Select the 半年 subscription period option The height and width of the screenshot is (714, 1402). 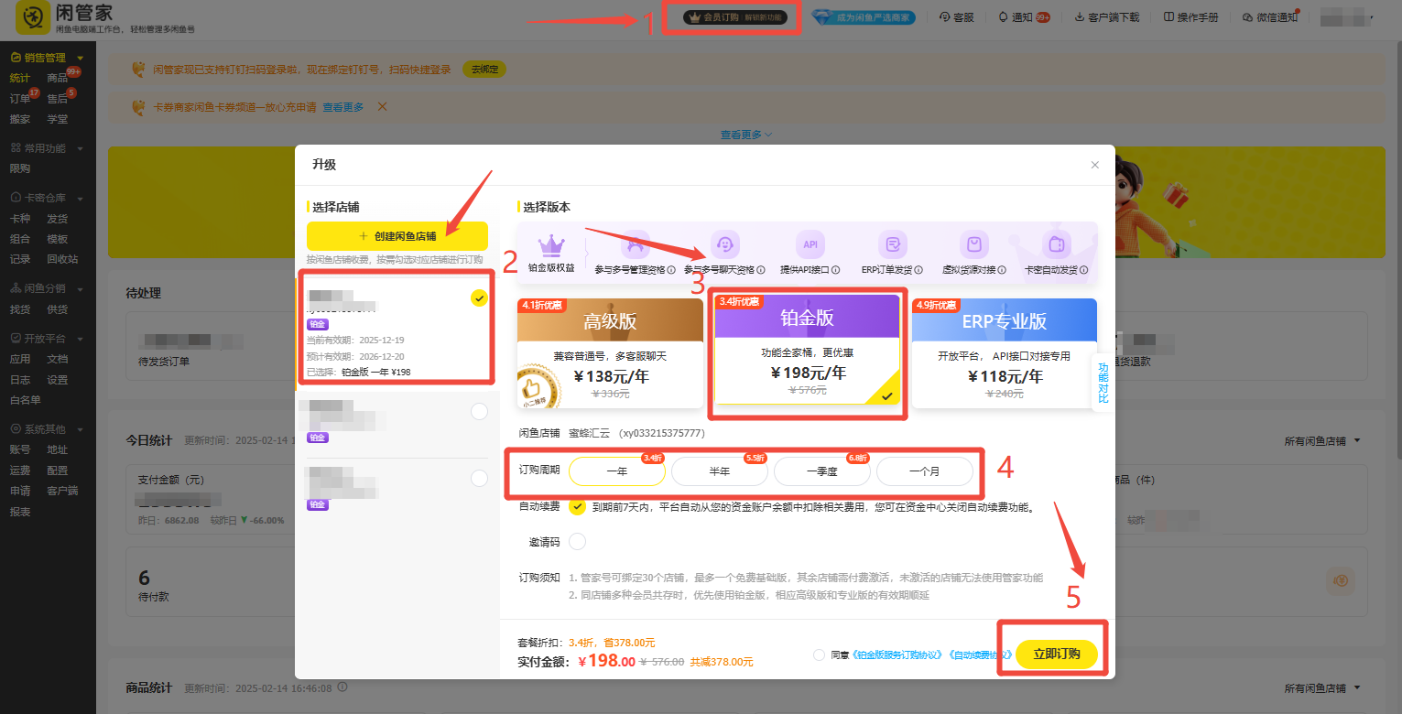[720, 471]
